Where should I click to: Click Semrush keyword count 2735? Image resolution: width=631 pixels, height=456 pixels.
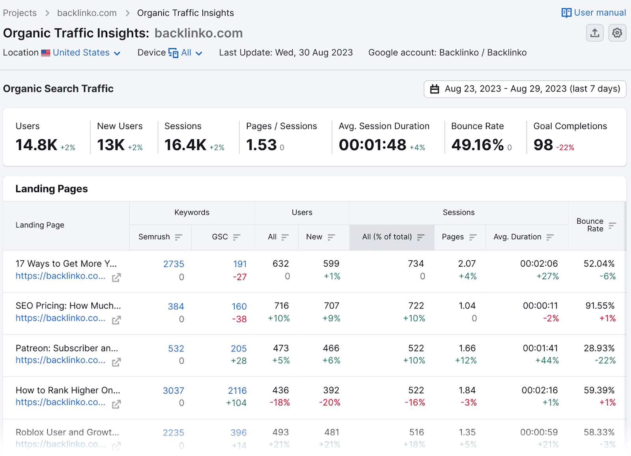tap(174, 264)
